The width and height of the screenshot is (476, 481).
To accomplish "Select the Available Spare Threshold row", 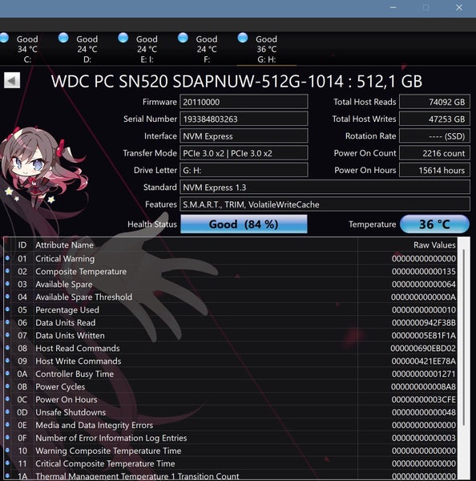I will coord(231,297).
